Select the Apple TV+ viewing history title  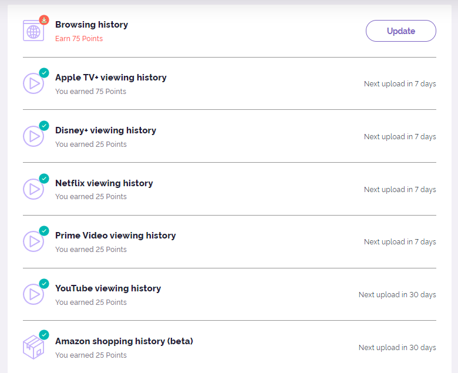point(111,78)
